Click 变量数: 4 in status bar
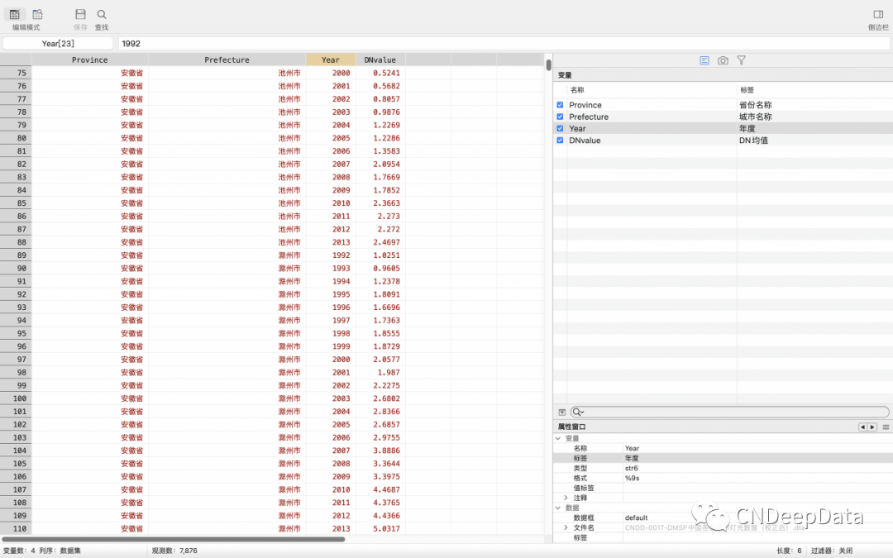 click(19, 551)
